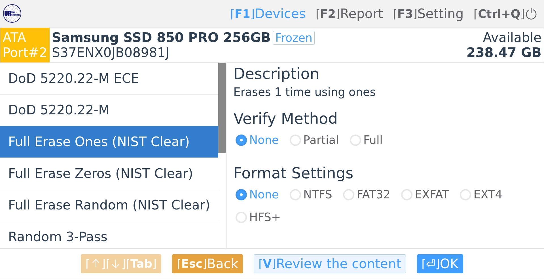This screenshot has height=279, width=544.
Task: Select Full Erase Zeros (NIST Clear)
Action: (x=109, y=173)
